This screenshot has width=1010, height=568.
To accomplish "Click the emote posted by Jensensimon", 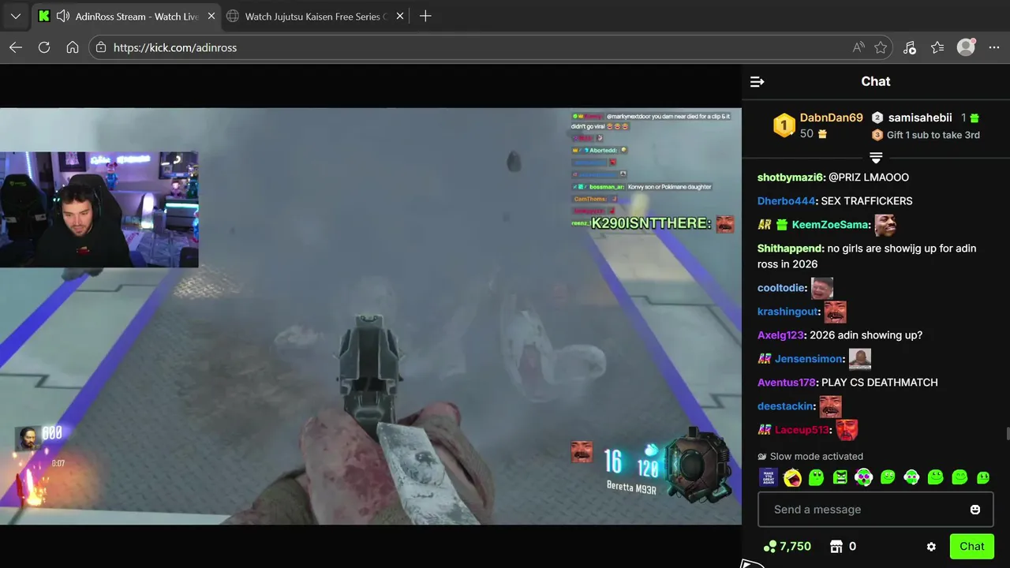I will pos(859,359).
